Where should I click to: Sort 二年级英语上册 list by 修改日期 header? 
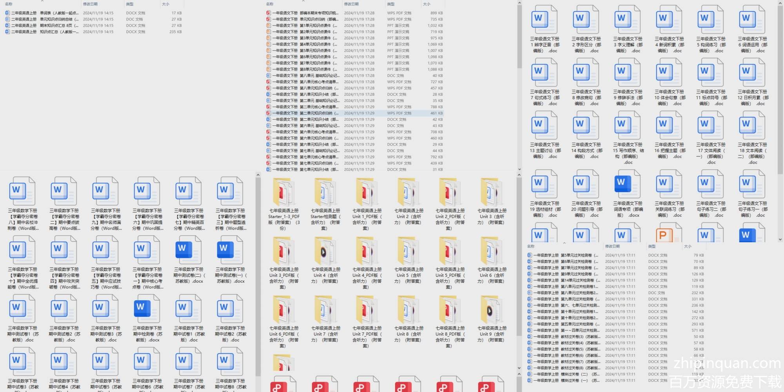pos(90,4)
